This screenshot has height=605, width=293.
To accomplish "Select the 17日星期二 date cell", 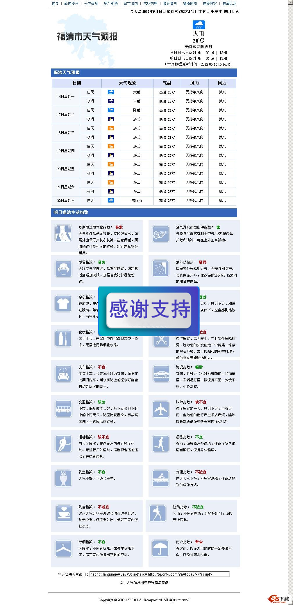I will [x=66, y=115].
